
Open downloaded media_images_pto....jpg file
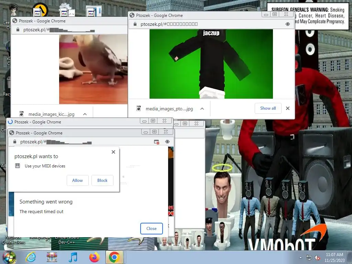(x=169, y=109)
